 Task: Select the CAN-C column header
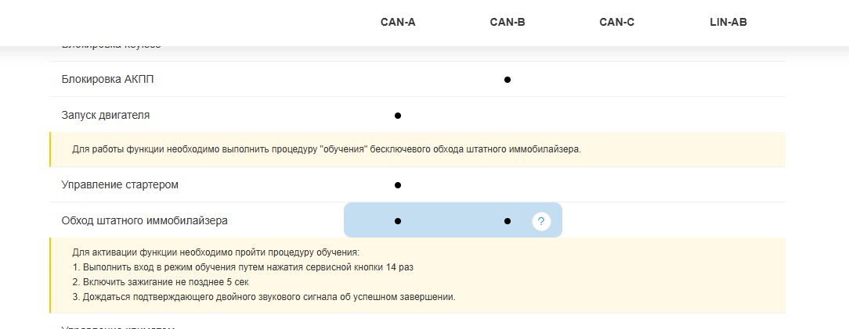(x=616, y=23)
